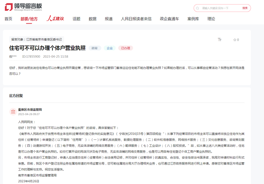
Task: Open the 话题 menu item
Action: (x=76, y=19)
